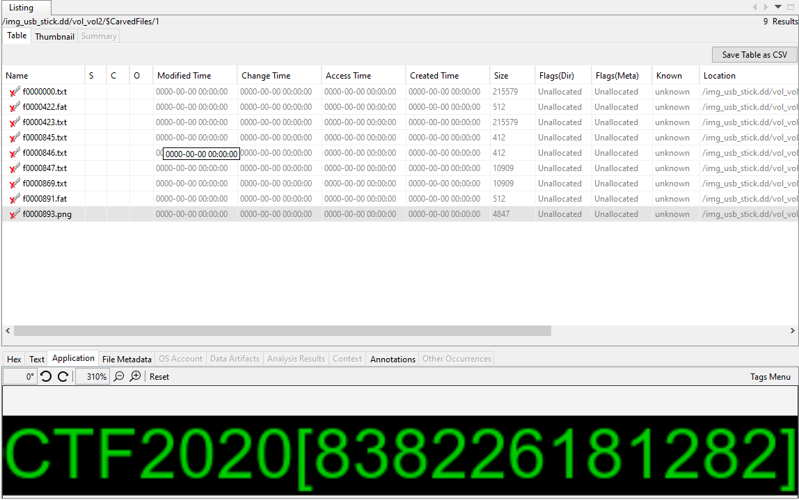Click the deleted file icon for f0000893.png
Viewport: 799px width, 500px height.
tap(14, 214)
